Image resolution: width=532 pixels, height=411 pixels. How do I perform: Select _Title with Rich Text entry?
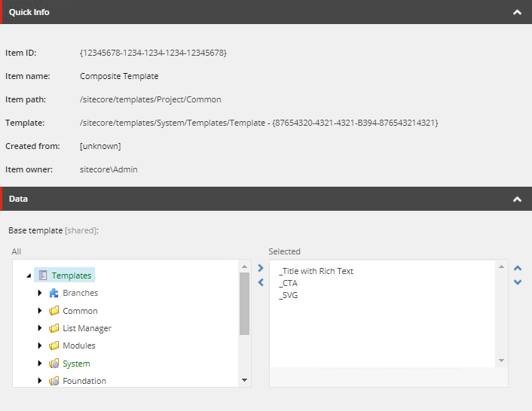pyautogui.click(x=316, y=271)
